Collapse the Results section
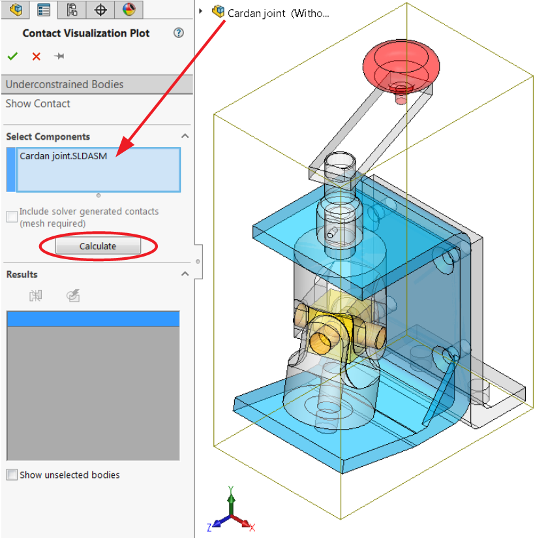The image size is (546, 538). pyautogui.click(x=184, y=274)
